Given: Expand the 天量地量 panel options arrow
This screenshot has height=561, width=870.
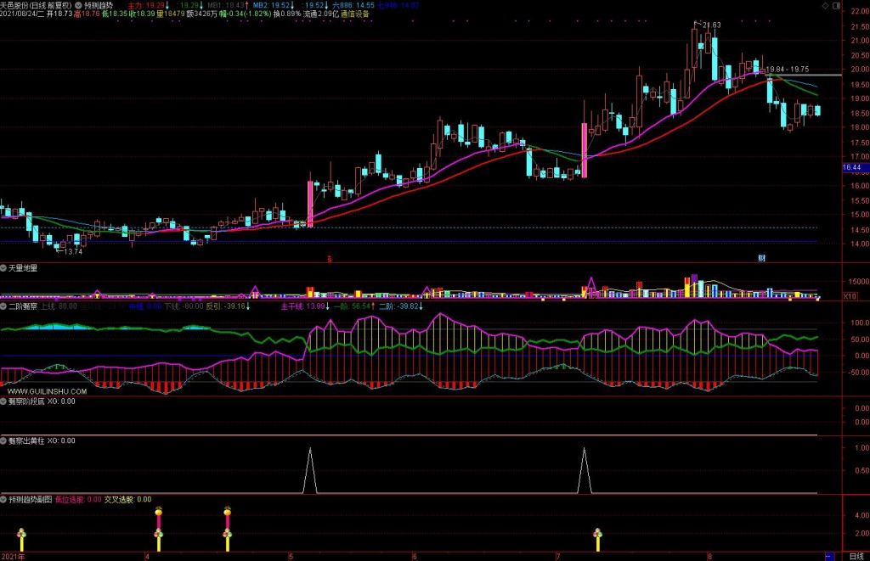Looking at the screenshot, I should tap(3, 268).
